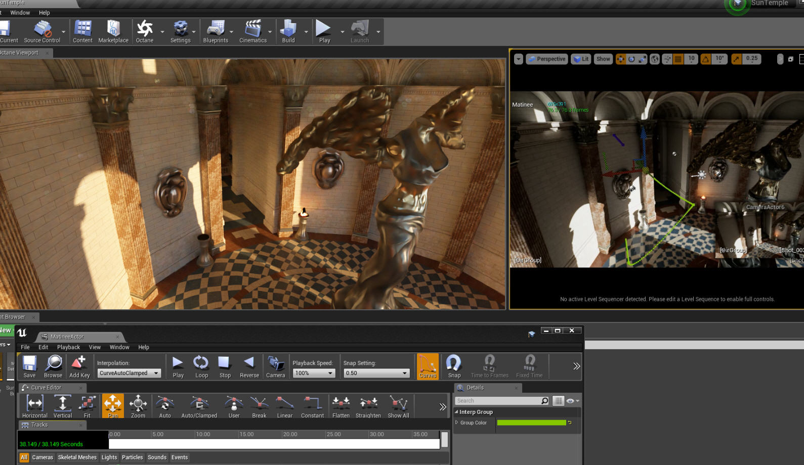Click Browse in the Matinee toolbar
Screen dimensions: 804x465
(53, 366)
